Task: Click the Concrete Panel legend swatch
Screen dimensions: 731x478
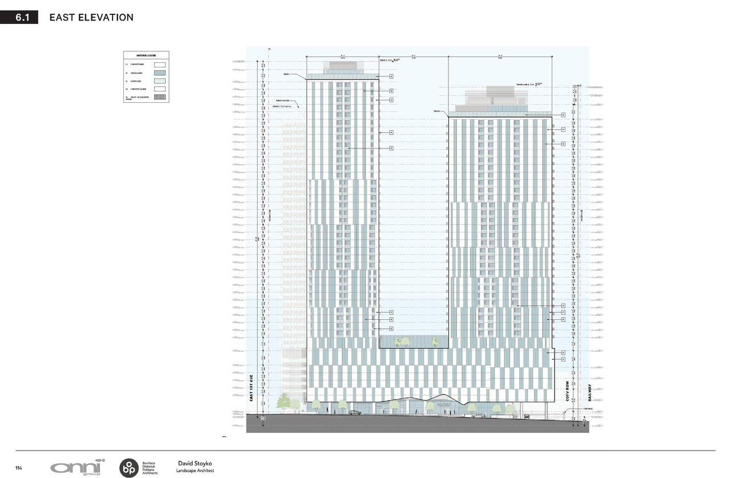Action: (159, 65)
